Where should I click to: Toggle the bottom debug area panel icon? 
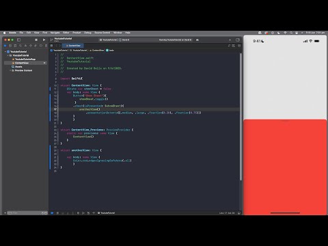point(239,213)
